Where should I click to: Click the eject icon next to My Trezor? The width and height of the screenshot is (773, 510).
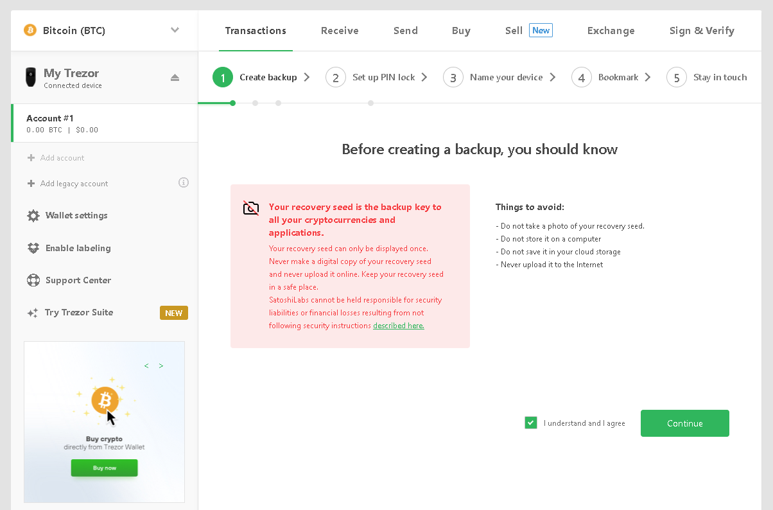pos(175,77)
